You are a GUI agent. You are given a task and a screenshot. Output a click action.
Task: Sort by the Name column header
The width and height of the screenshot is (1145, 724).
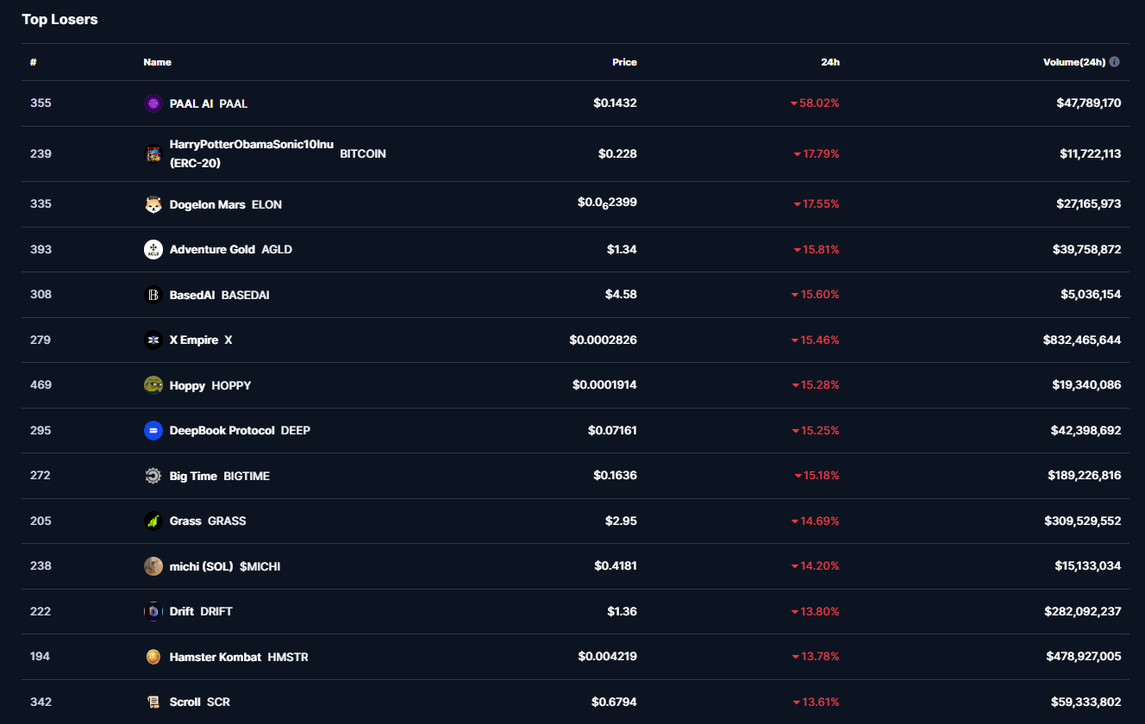pos(157,62)
